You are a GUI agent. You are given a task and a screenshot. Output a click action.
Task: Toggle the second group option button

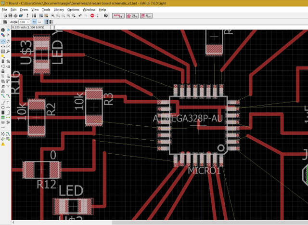(51, 22)
